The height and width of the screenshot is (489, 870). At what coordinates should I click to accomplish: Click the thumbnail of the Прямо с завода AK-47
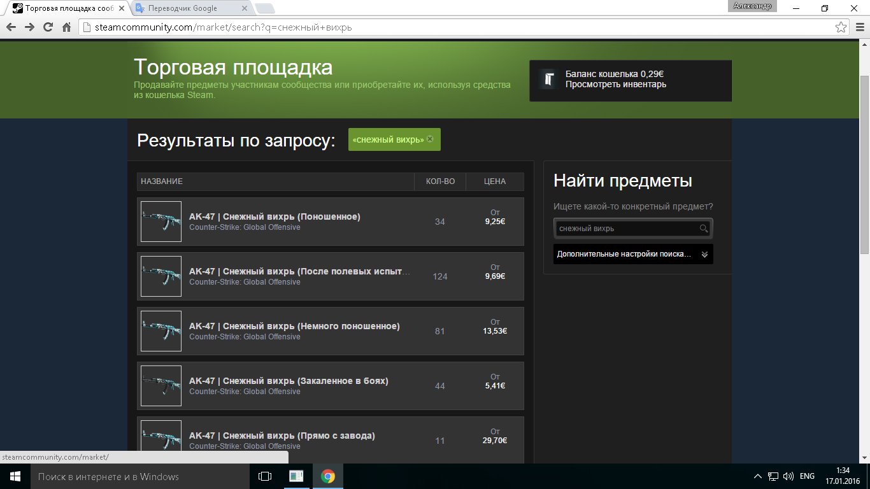[161, 441]
